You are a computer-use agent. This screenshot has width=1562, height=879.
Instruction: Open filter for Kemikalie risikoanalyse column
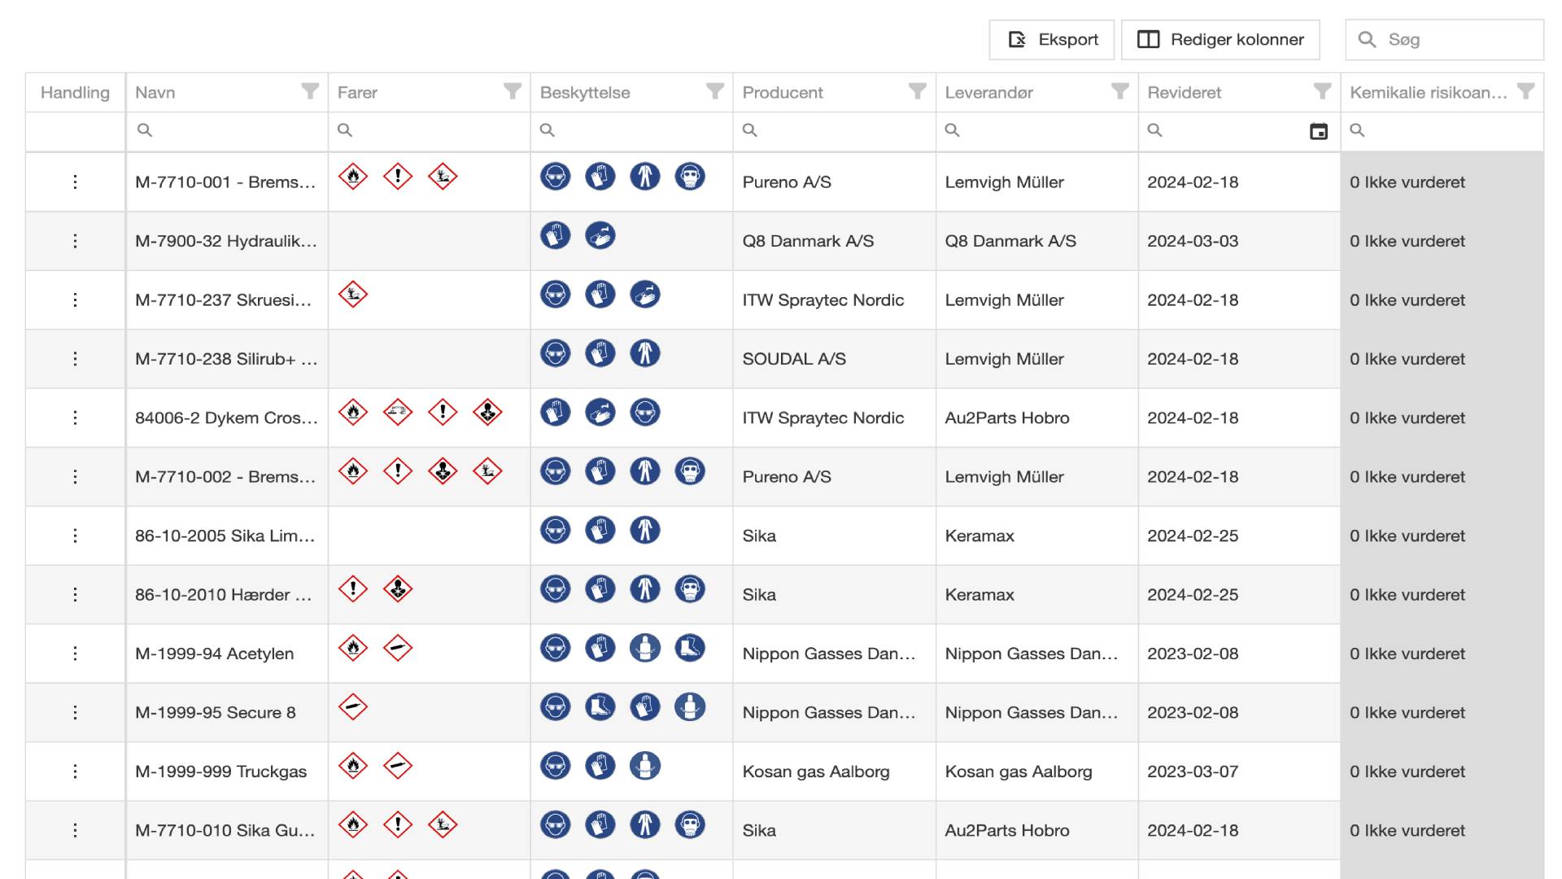[x=1526, y=91]
